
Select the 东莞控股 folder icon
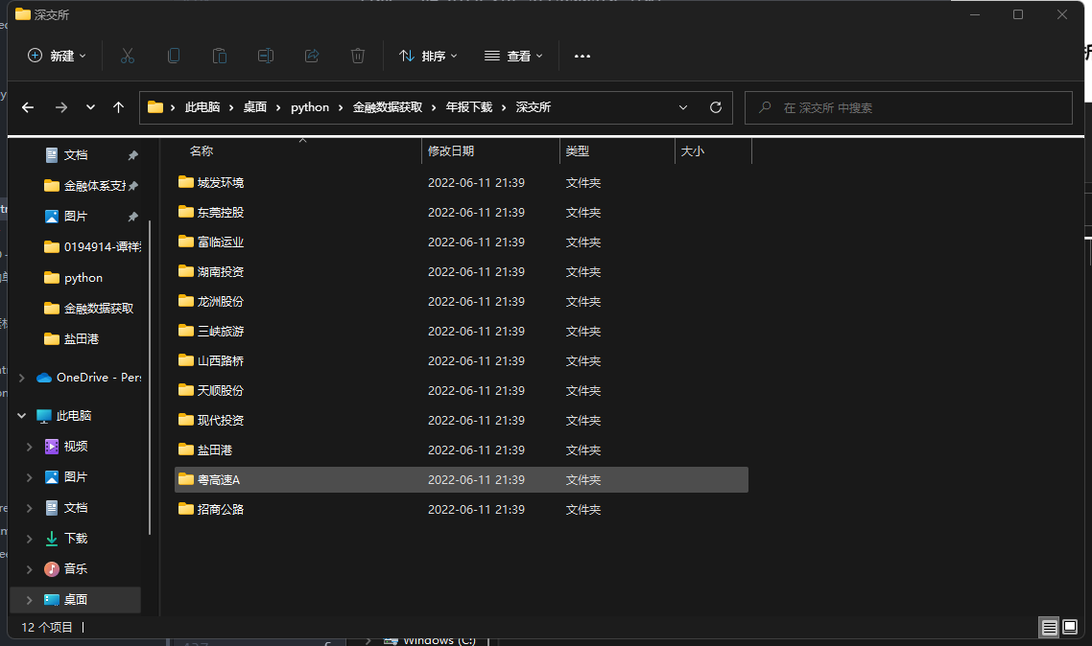185,212
